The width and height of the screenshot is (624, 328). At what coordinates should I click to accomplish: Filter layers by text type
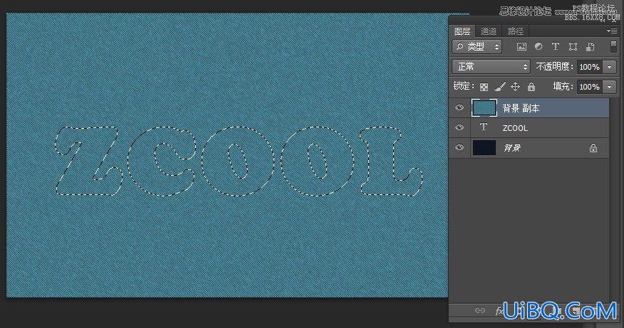[x=556, y=47]
